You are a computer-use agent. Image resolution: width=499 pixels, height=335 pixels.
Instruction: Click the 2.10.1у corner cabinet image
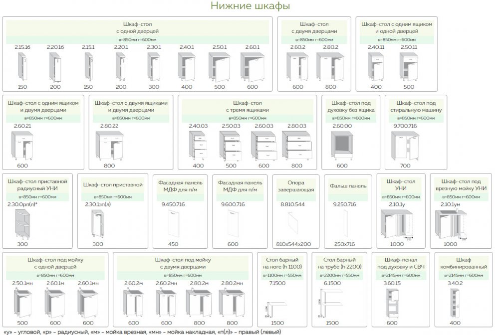398,224
